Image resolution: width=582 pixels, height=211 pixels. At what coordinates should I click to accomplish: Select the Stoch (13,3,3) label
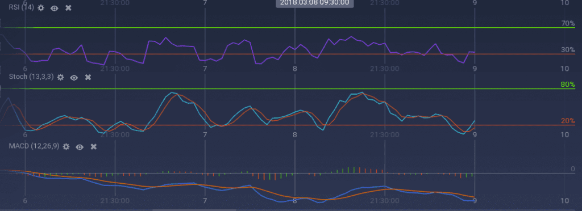click(31, 77)
